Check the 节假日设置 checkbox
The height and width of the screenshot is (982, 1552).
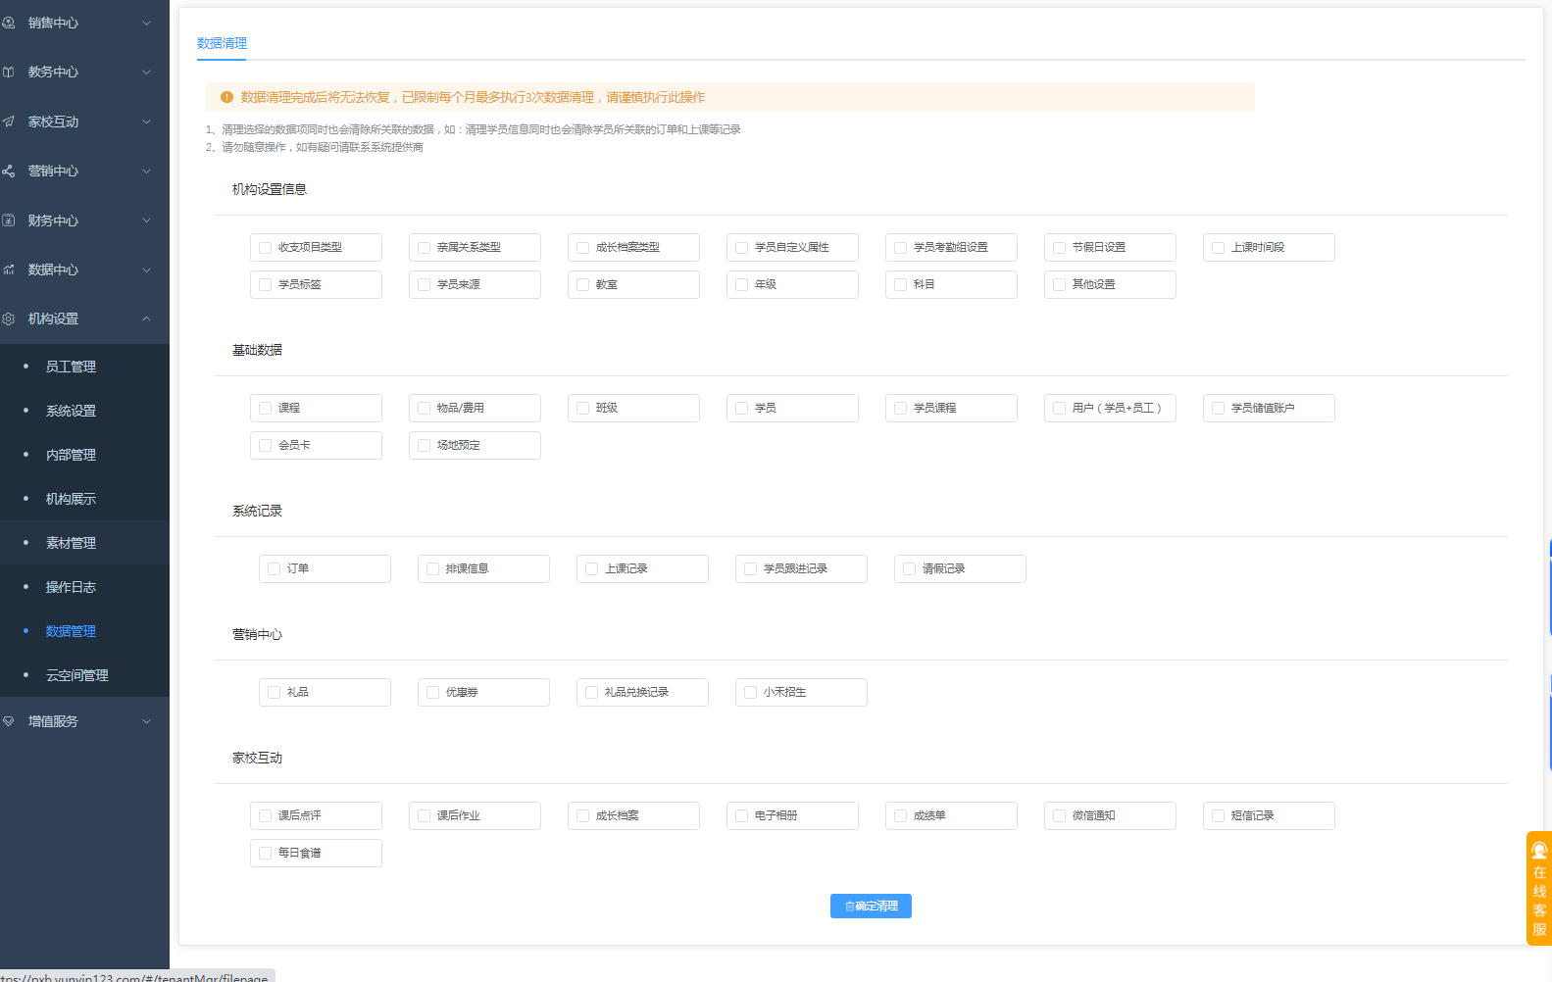(1059, 248)
